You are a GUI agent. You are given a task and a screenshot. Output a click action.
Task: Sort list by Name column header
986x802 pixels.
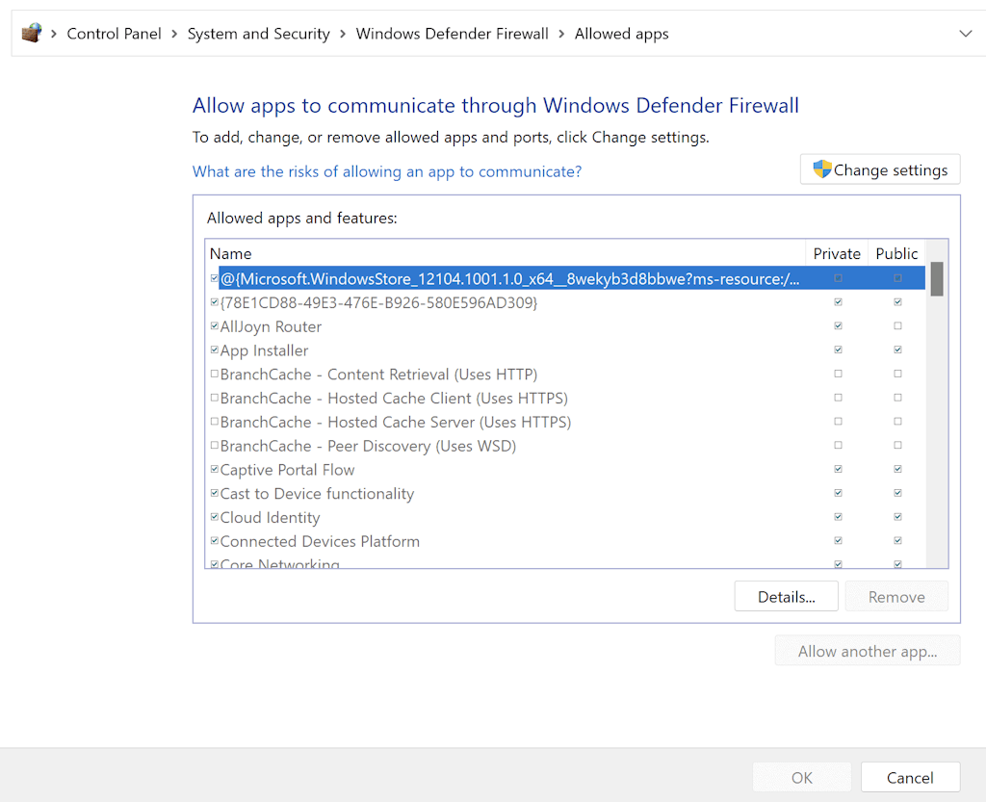(506, 253)
